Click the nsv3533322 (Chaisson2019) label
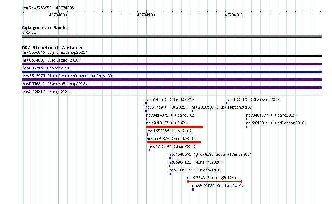 coord(254,99)
